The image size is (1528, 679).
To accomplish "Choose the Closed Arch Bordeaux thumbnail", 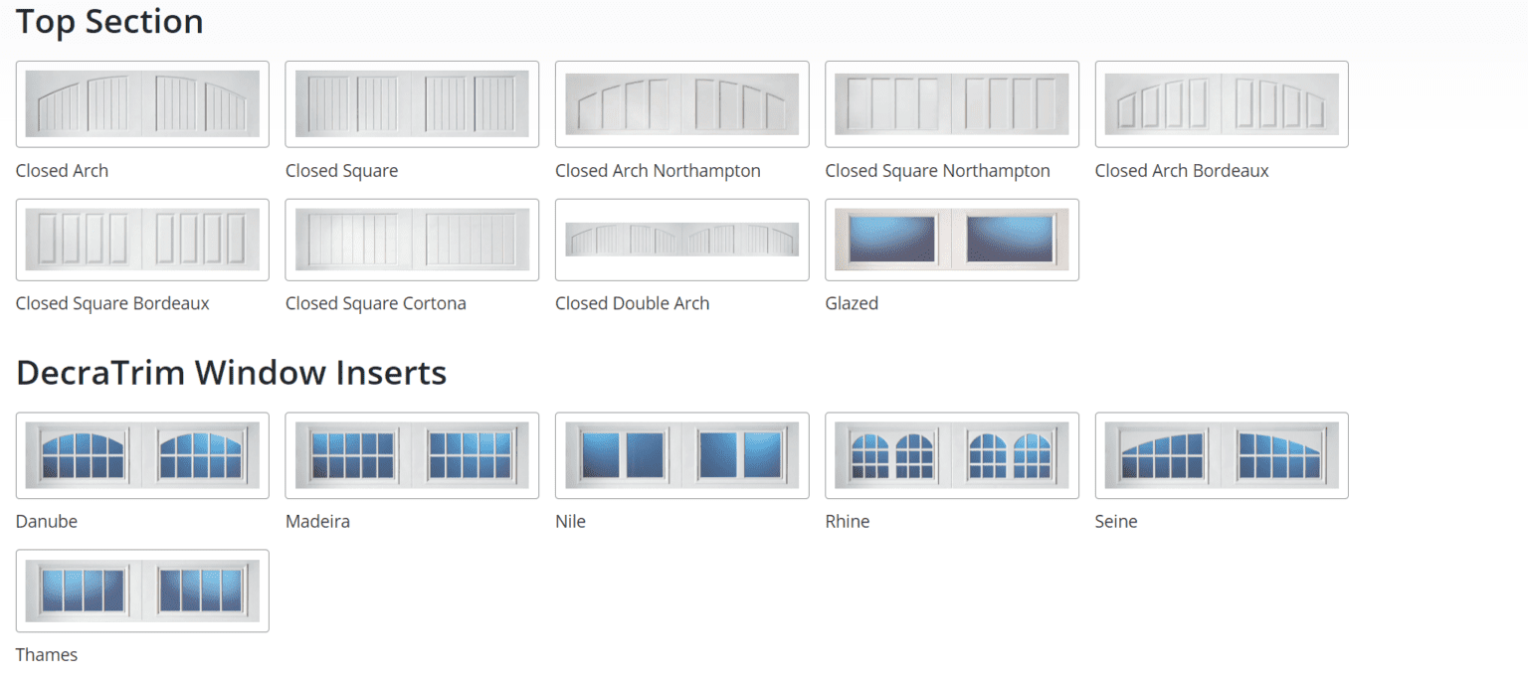I will (1222, 104).
